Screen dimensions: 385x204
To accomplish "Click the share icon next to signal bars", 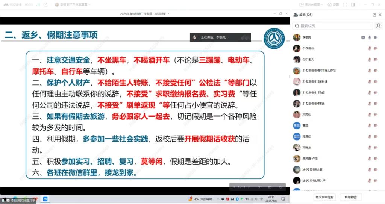I will click(x=45, y=5).
